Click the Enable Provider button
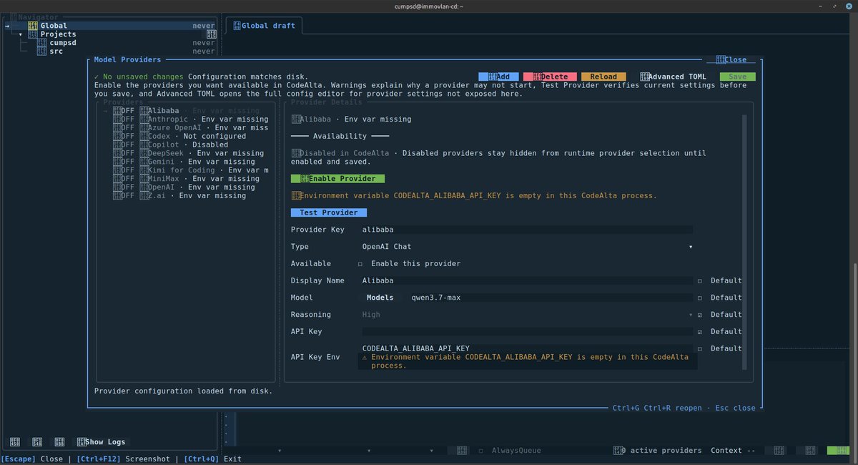This screenshot has height=465, width=858. [338, 178]
